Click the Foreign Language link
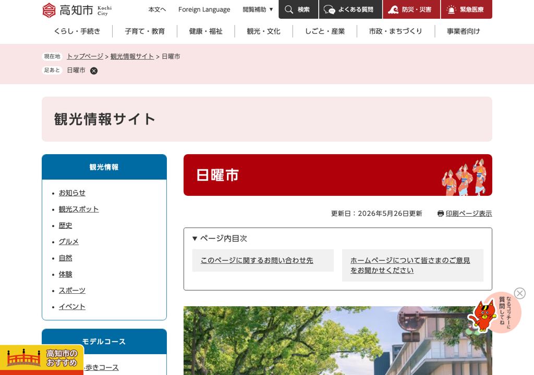 204,9
